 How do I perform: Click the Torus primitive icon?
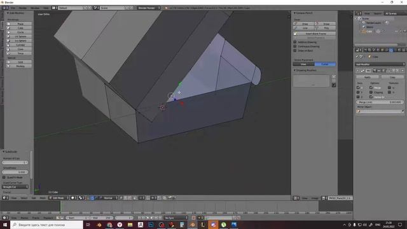(8, 53)
